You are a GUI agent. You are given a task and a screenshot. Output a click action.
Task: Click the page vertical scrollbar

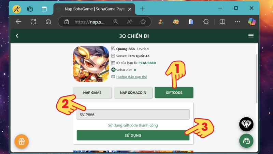click(x=257, y=79)
